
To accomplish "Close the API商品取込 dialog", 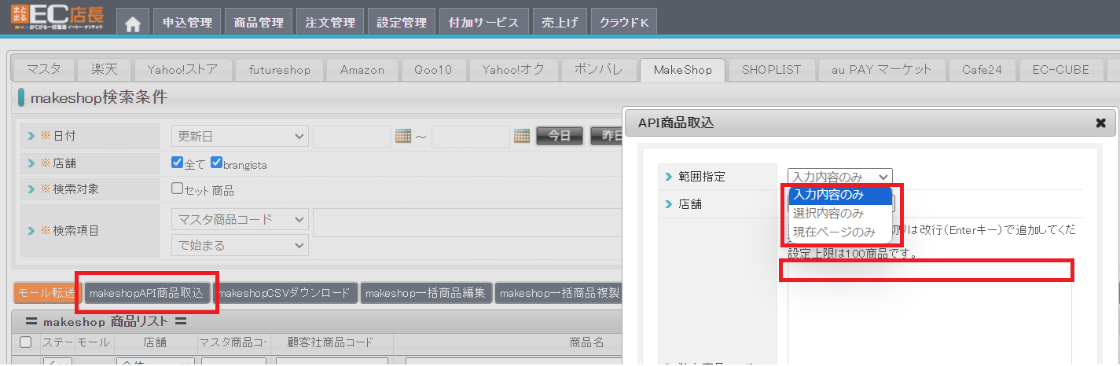I will [1100, 123].
